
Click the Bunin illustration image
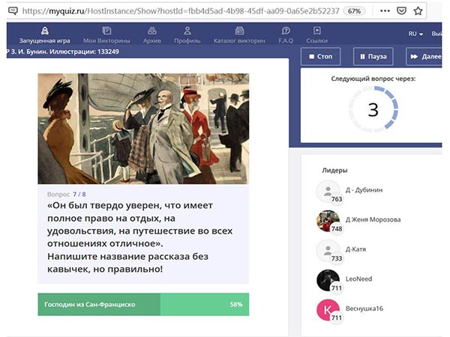point(143,129)
